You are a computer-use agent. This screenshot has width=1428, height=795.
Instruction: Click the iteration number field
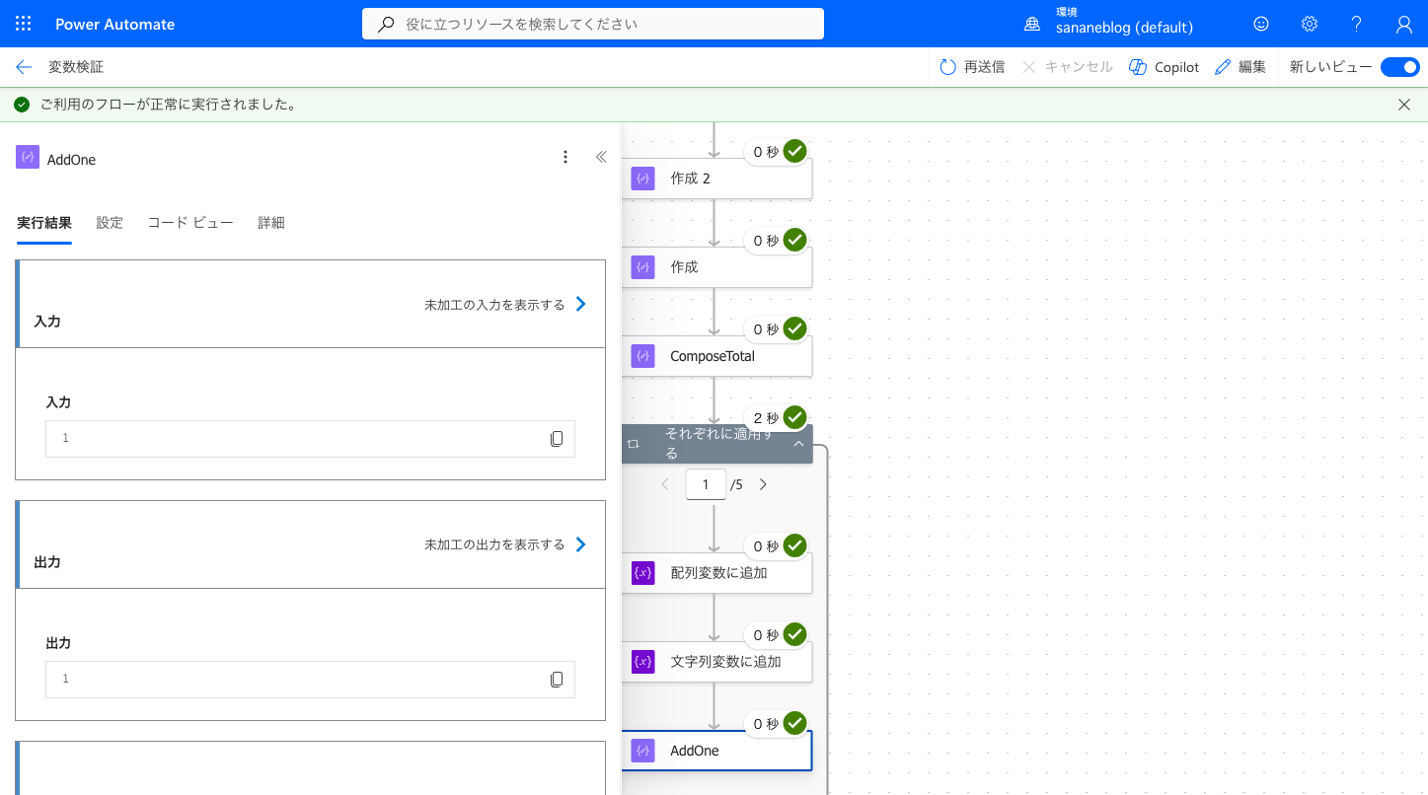(706, 484)
